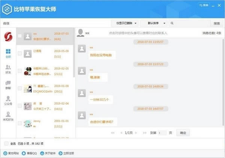Click wx header avatar in chat pane

[81, 33]
